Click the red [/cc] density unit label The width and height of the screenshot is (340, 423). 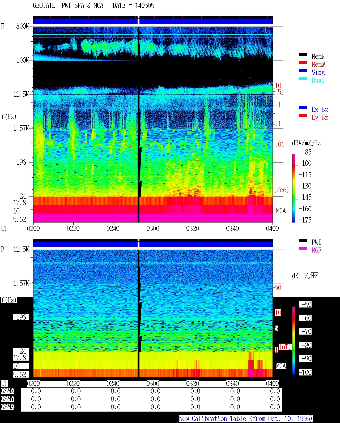click(281, 190)
